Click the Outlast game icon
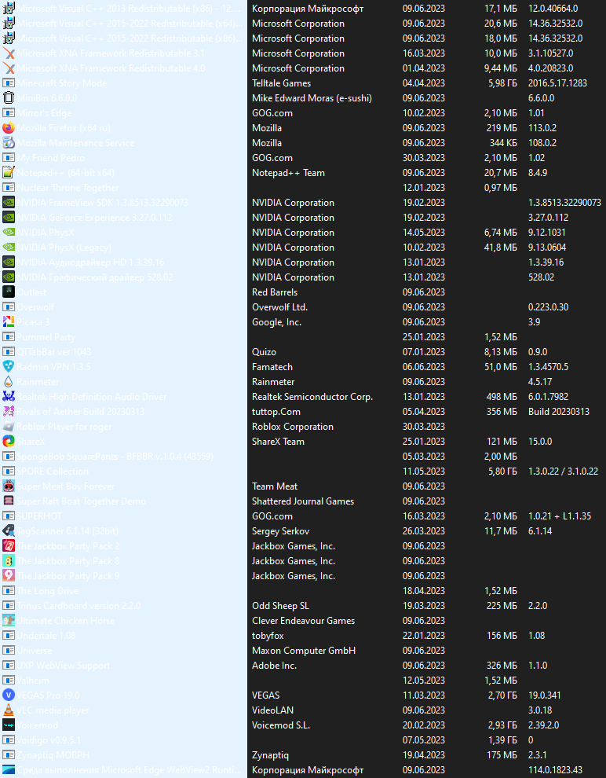This screenshot has width=606, height=778. [9, 292]
